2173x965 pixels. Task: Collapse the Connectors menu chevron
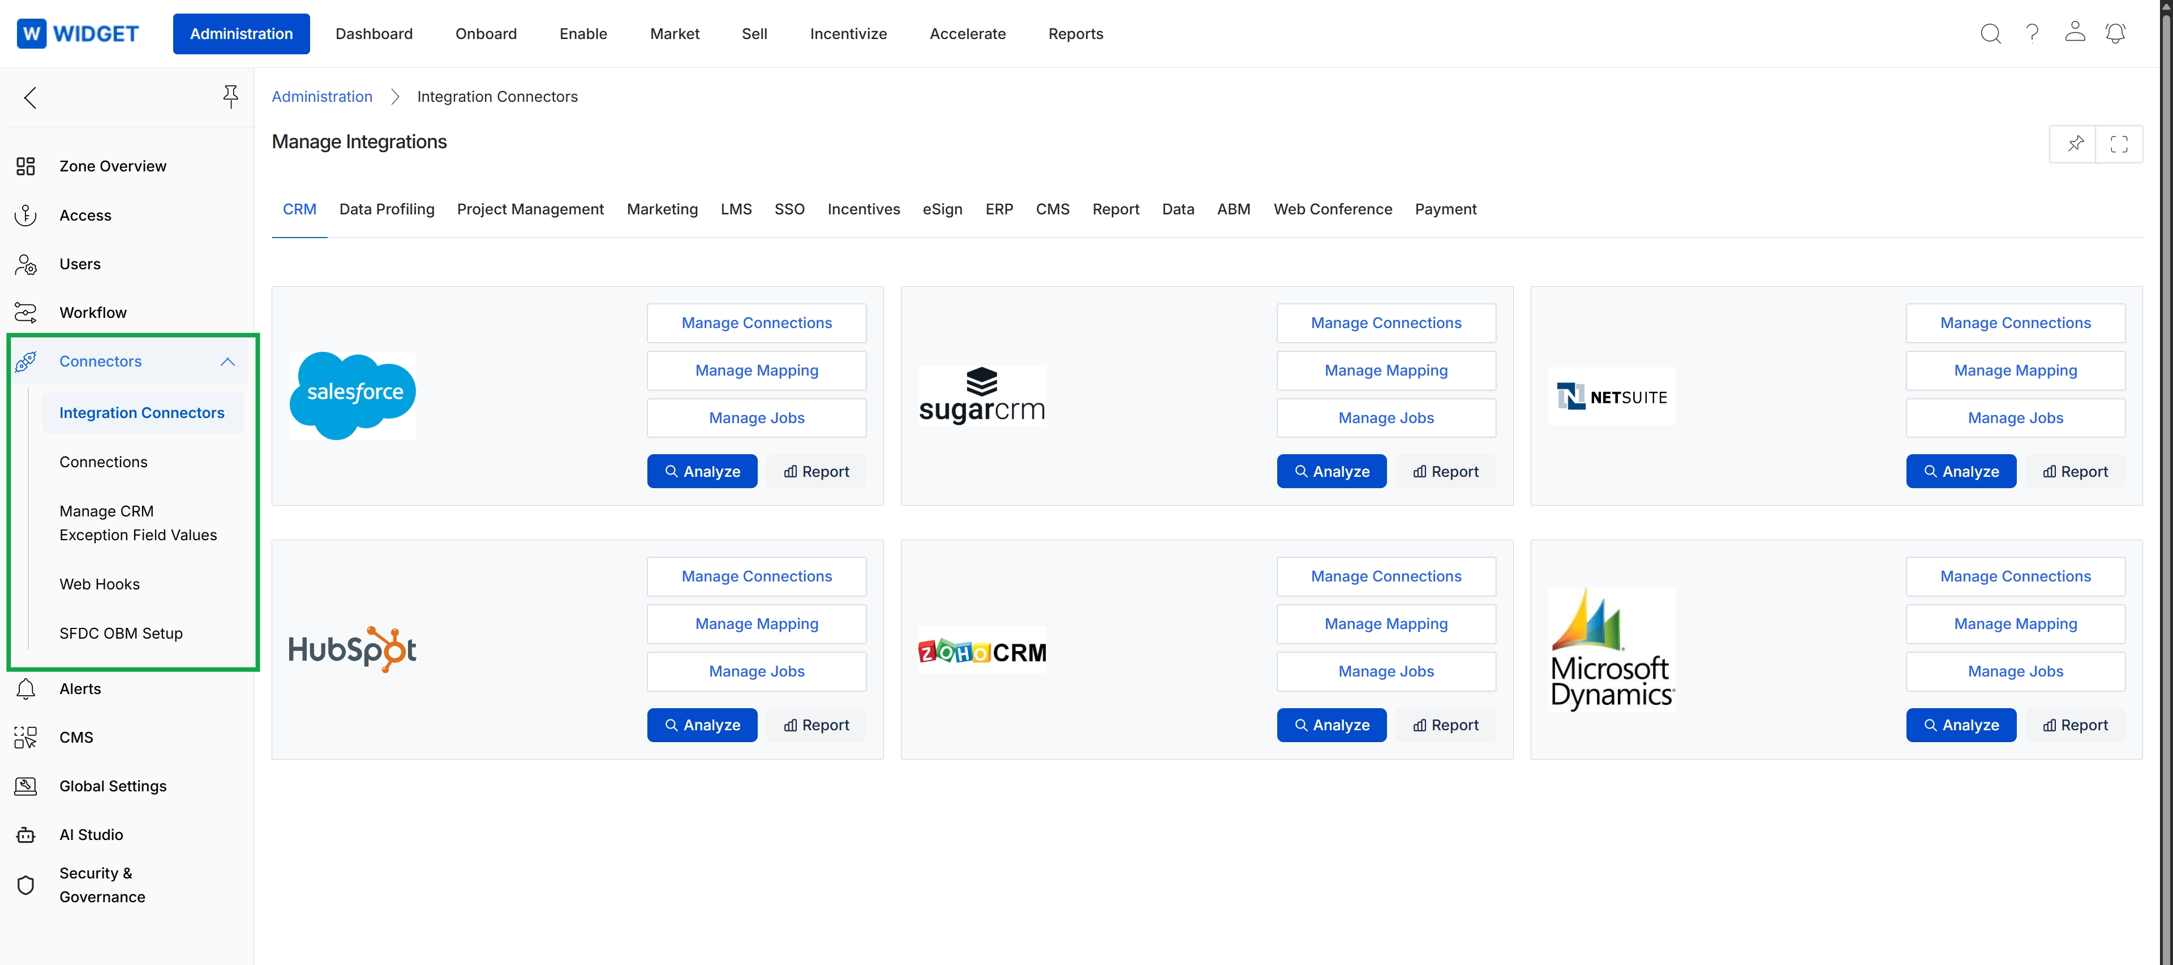pos(227,362)
